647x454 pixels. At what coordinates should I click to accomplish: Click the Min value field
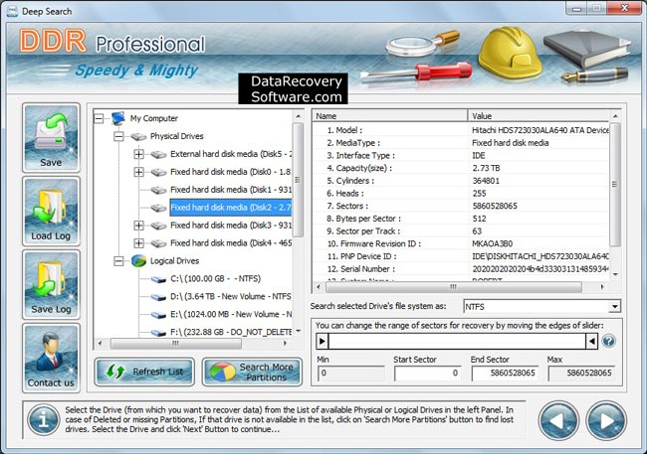[x=350, y=374]
